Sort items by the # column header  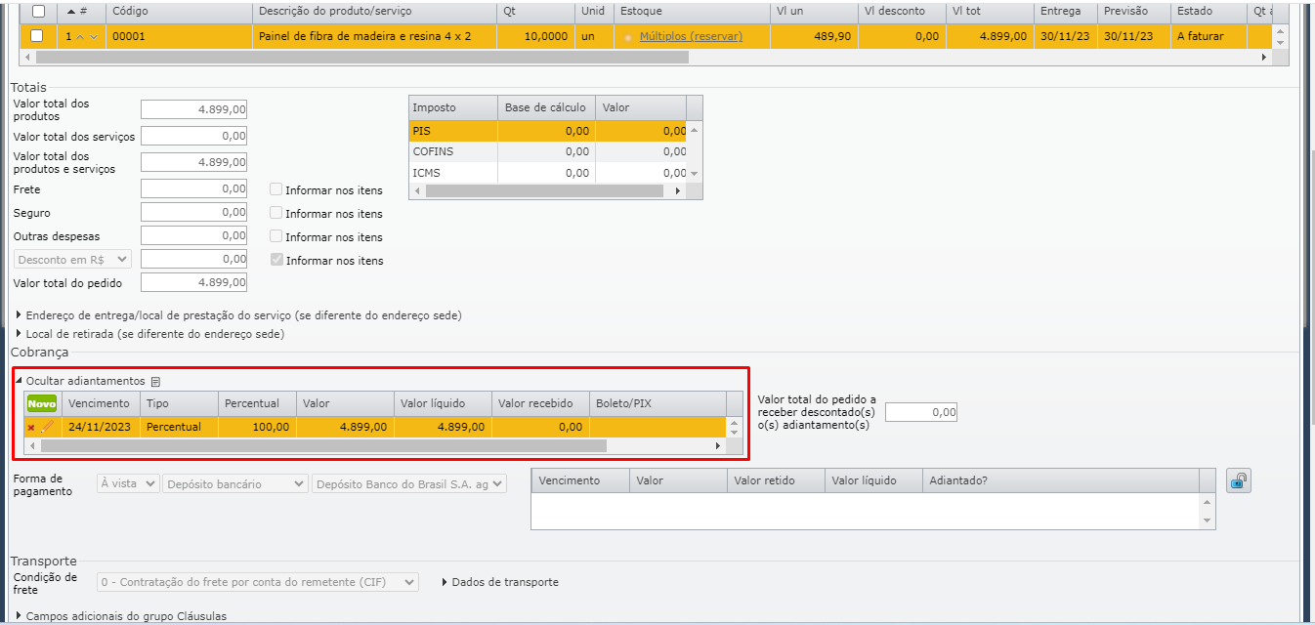coord(82,11)
